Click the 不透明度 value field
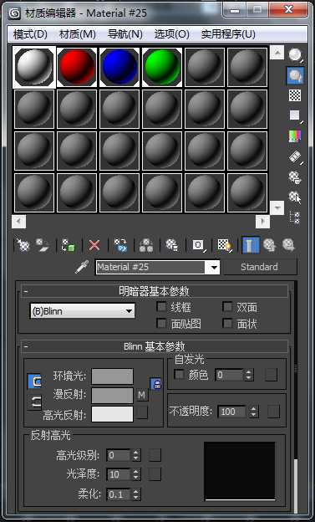This screenshot has width=315, height=522. coord(232,412)
